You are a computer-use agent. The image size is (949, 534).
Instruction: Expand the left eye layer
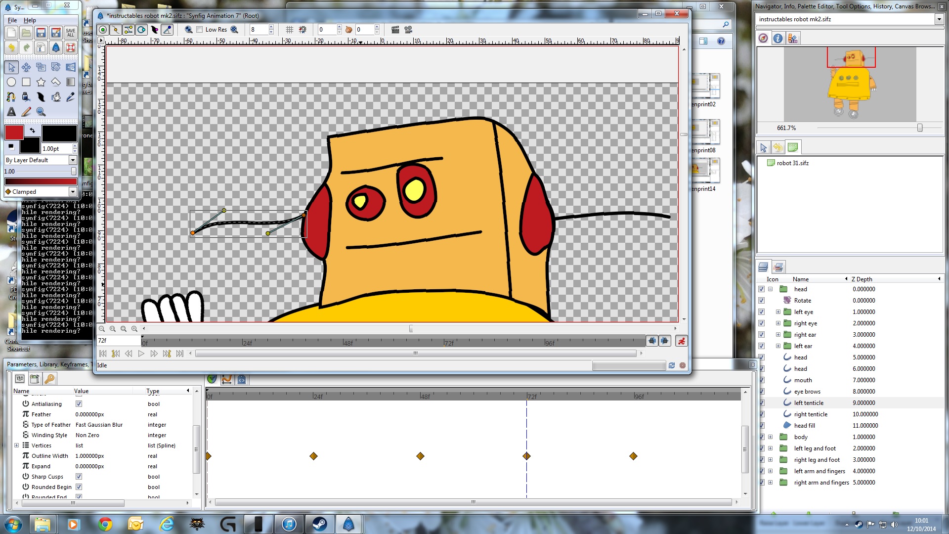pyautogui.click(x=778, y=312)
